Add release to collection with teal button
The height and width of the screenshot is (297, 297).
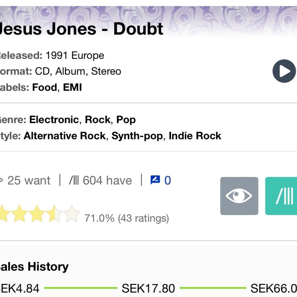click(281, 196)
